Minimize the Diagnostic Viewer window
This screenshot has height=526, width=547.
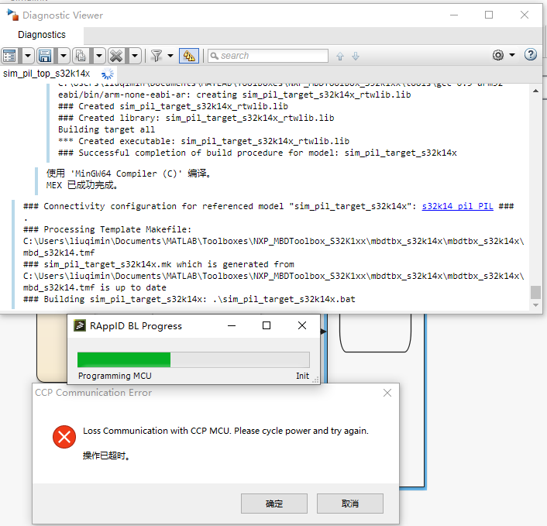point(454,15)
